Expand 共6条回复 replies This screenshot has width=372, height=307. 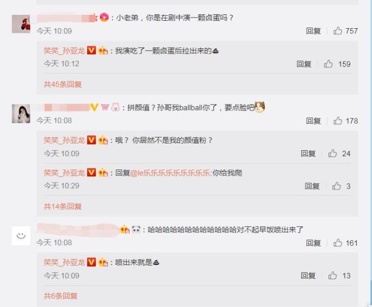point(61,296)
